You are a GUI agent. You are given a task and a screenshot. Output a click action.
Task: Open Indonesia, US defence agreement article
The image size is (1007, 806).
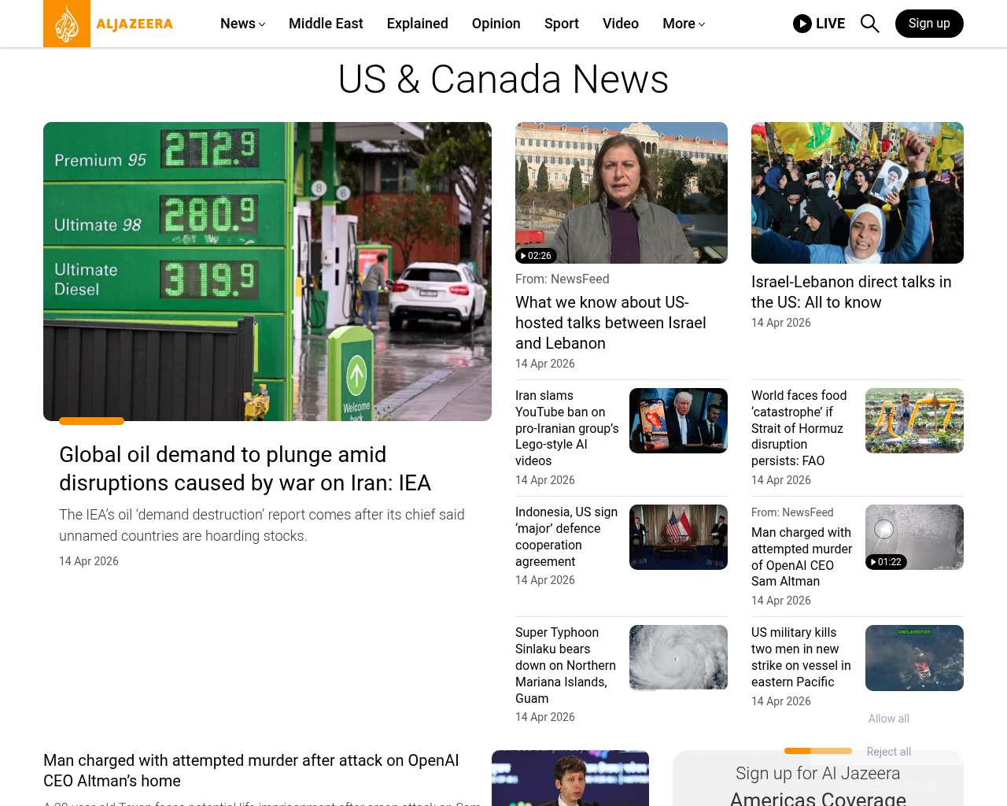click(x=566, y=537)
